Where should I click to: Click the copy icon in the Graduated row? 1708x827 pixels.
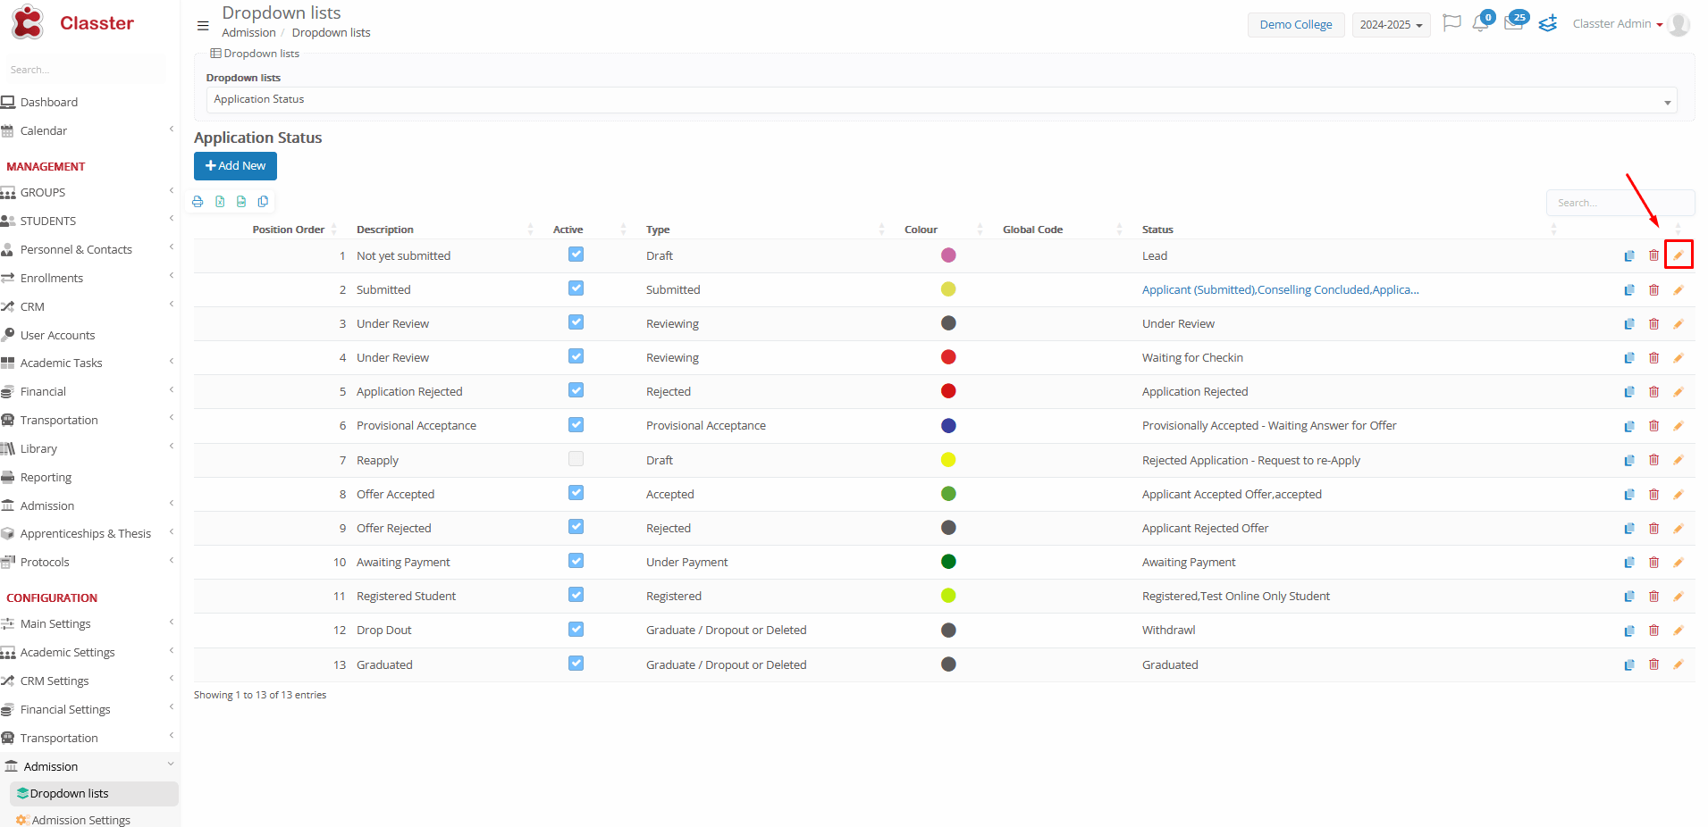pyautogui.click(x=1628, y=665)
